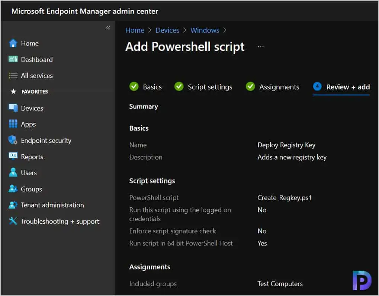
Task: Click the 'Adds a new registry key' description
Action: click(292, 157)
